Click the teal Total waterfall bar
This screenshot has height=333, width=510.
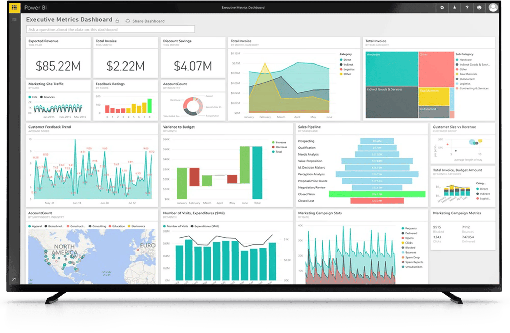click(257, 173)
